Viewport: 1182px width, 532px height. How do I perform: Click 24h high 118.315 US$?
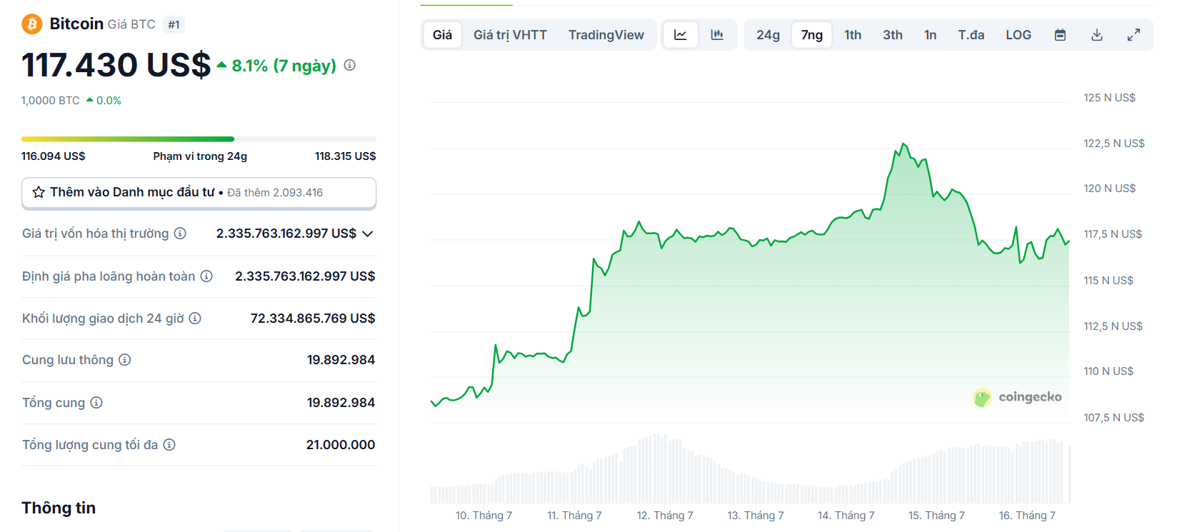pyautogui.click(x=346, y=156)
